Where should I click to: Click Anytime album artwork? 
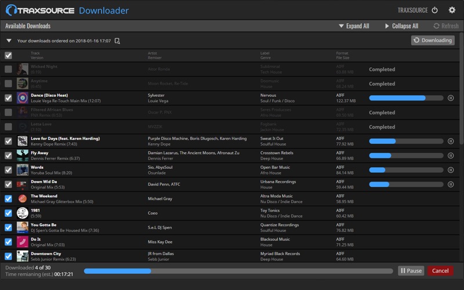pos(23,84)
